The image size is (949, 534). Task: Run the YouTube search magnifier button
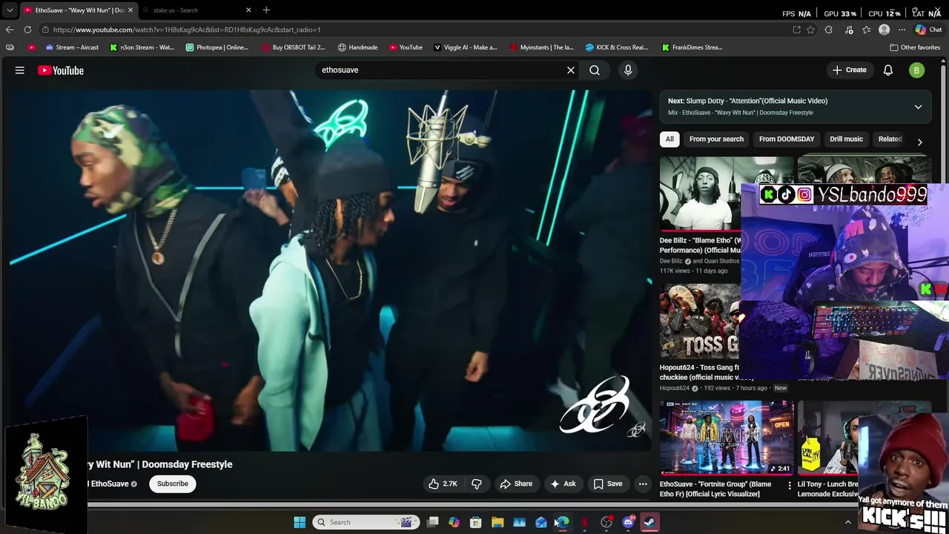[595, 70]
